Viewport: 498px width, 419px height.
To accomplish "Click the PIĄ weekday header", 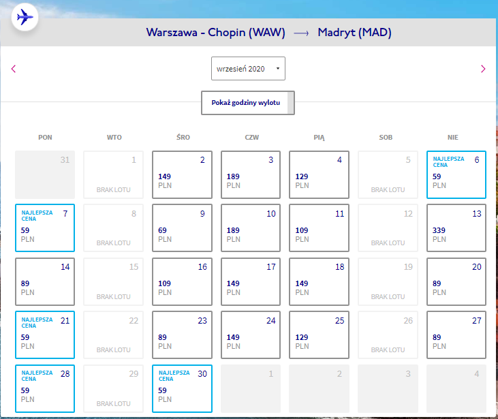I will 320,138.
